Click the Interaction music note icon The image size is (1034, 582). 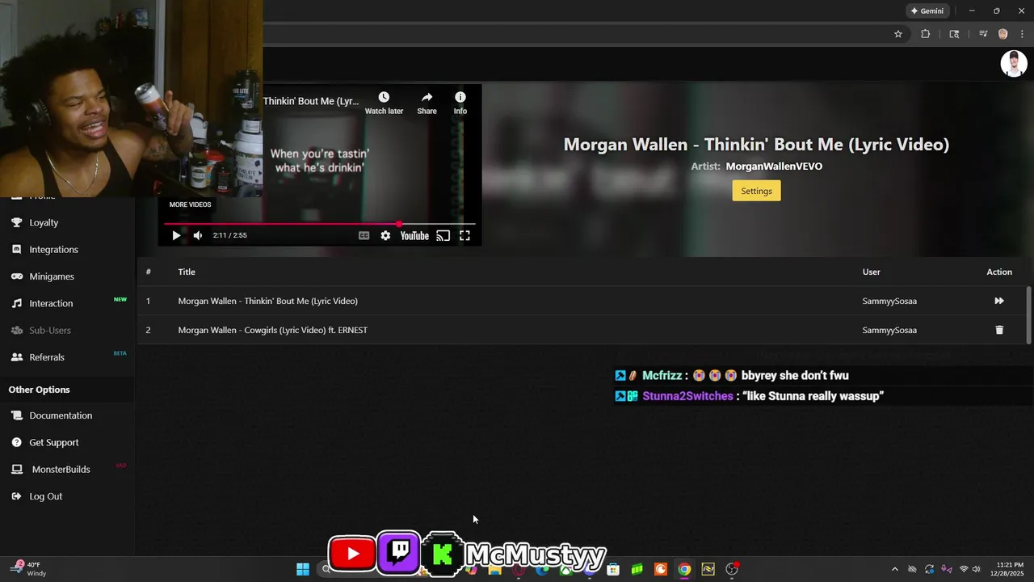(x=16, y=303)
